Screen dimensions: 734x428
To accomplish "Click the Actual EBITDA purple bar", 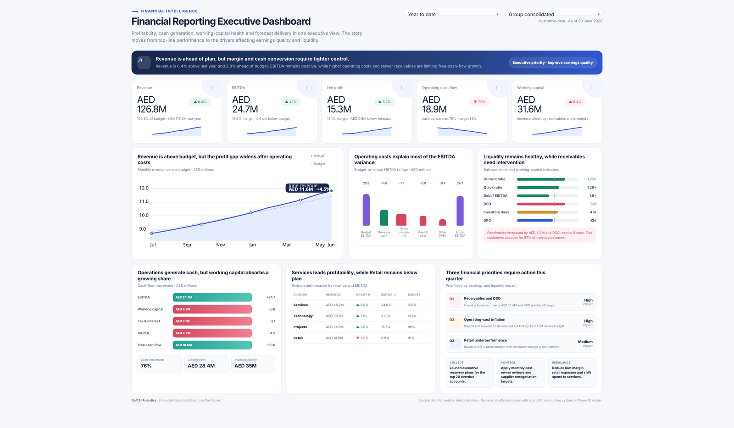I will (460, 211).
